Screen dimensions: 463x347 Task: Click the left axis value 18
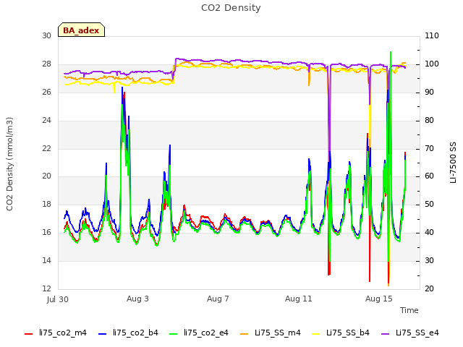tap(46, 204)
